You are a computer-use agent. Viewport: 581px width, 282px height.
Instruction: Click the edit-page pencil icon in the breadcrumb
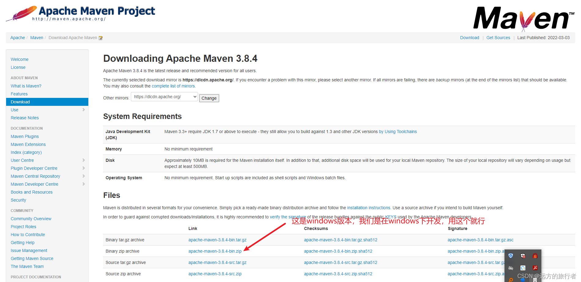coord(101,37)
